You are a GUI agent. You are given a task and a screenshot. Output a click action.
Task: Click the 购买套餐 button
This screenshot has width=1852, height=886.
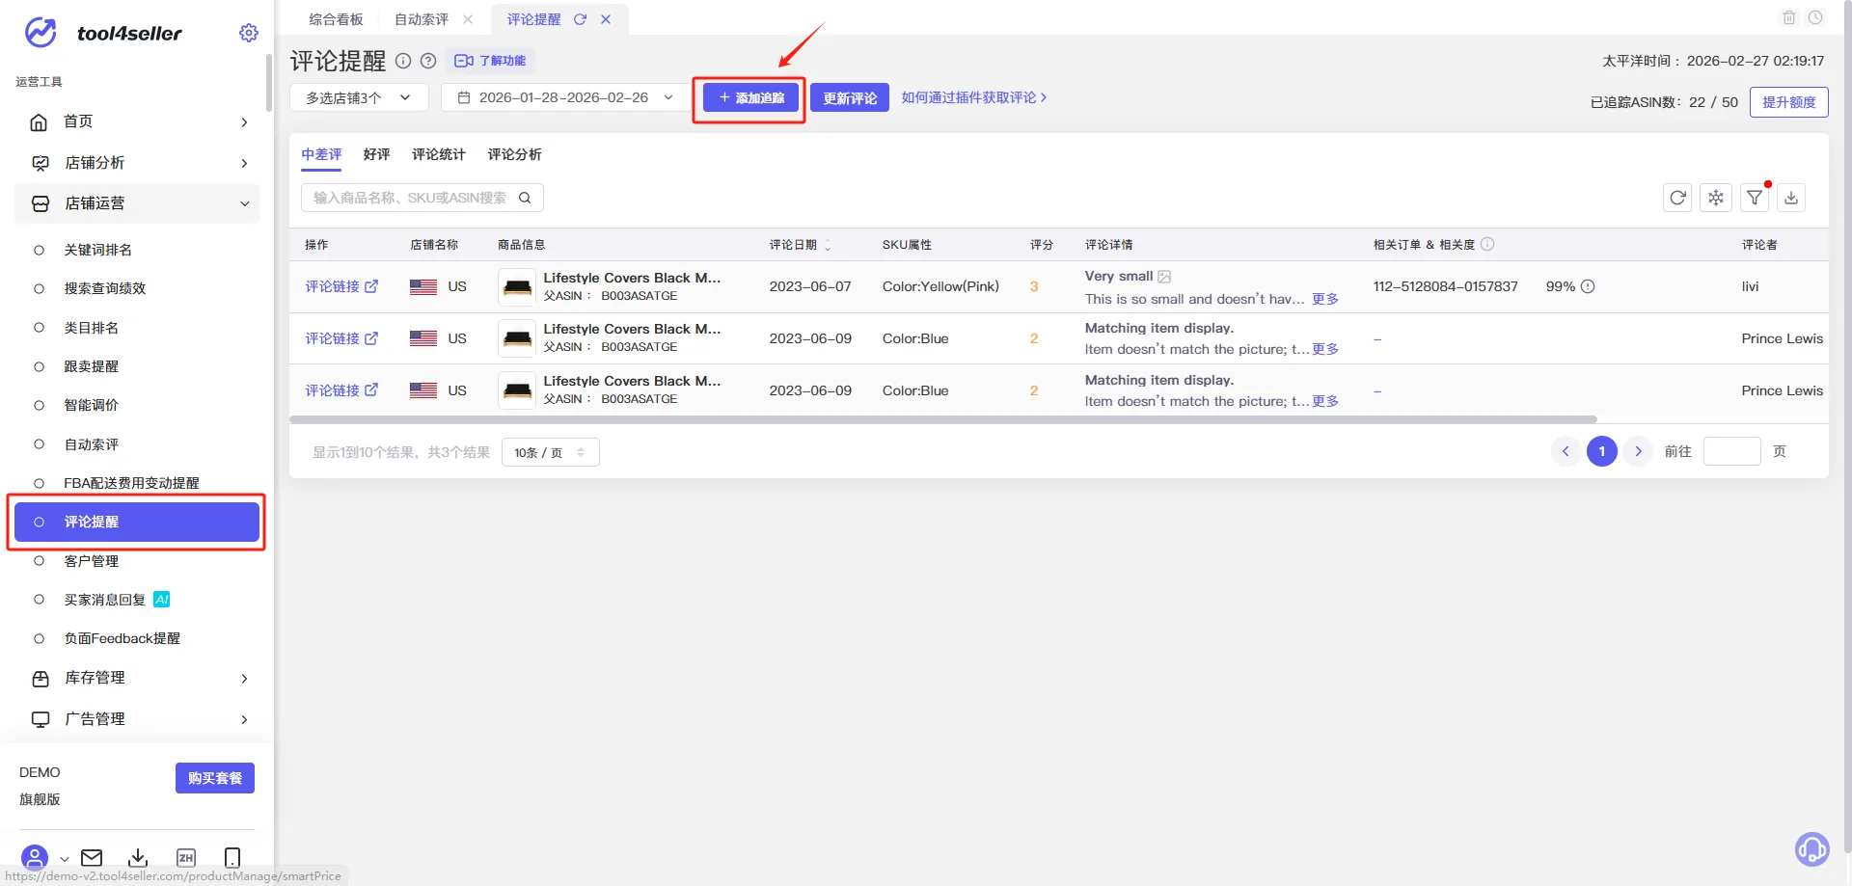click(x=215, y=778)
